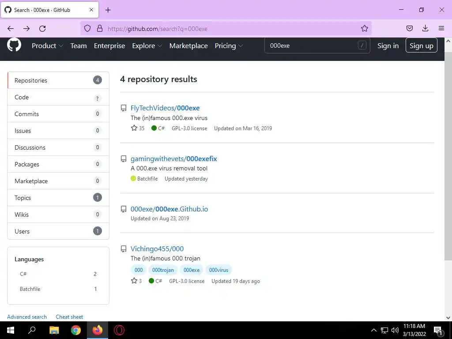Click the repo icon beside 000exe.Github.io
This screenshot has width=452, height=339.
click(x=124, y=209)
